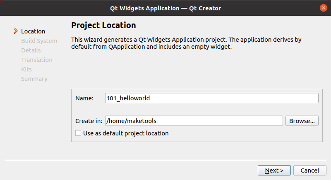Select the Location wizard step

(x=33, y=31)
